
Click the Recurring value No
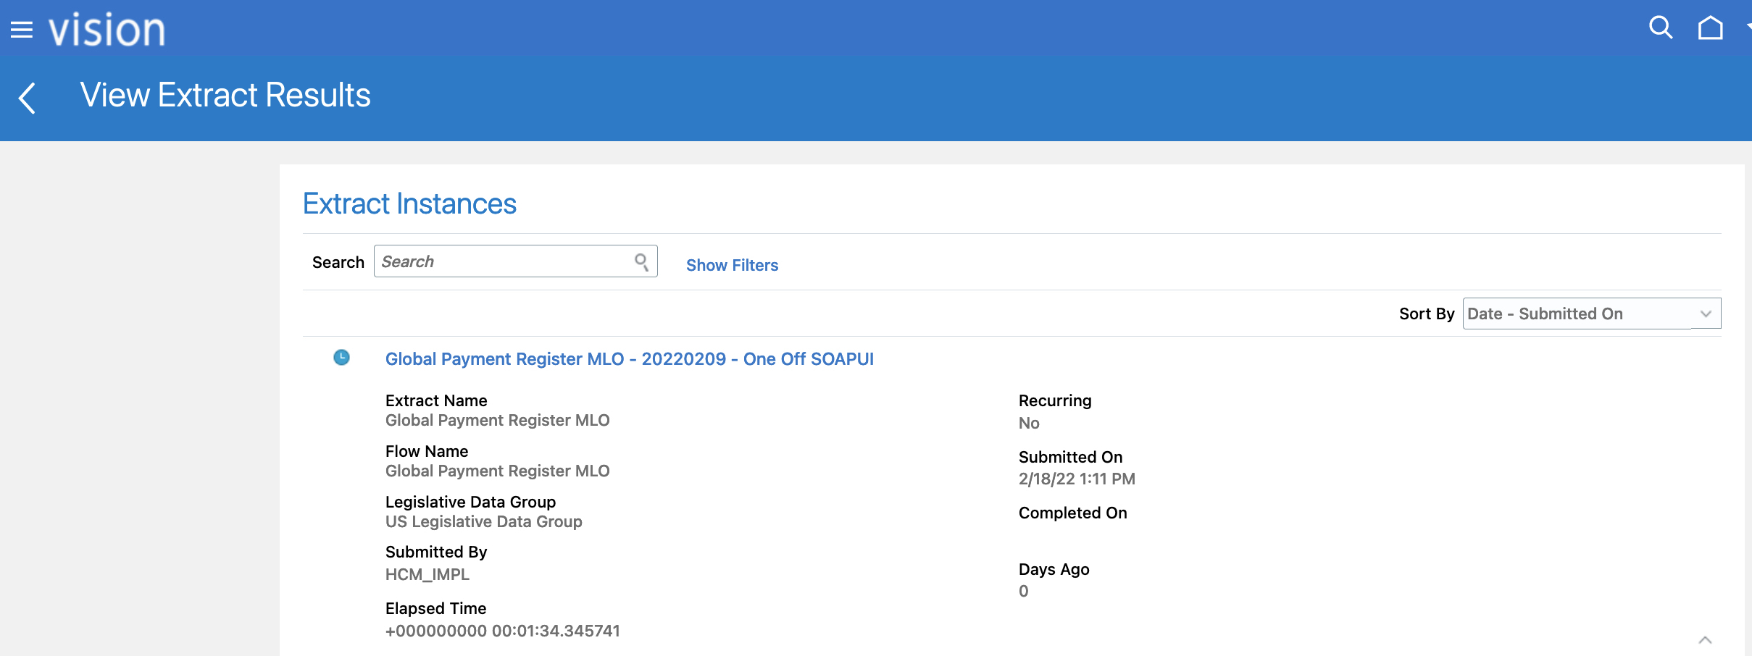click(1028, 423)
